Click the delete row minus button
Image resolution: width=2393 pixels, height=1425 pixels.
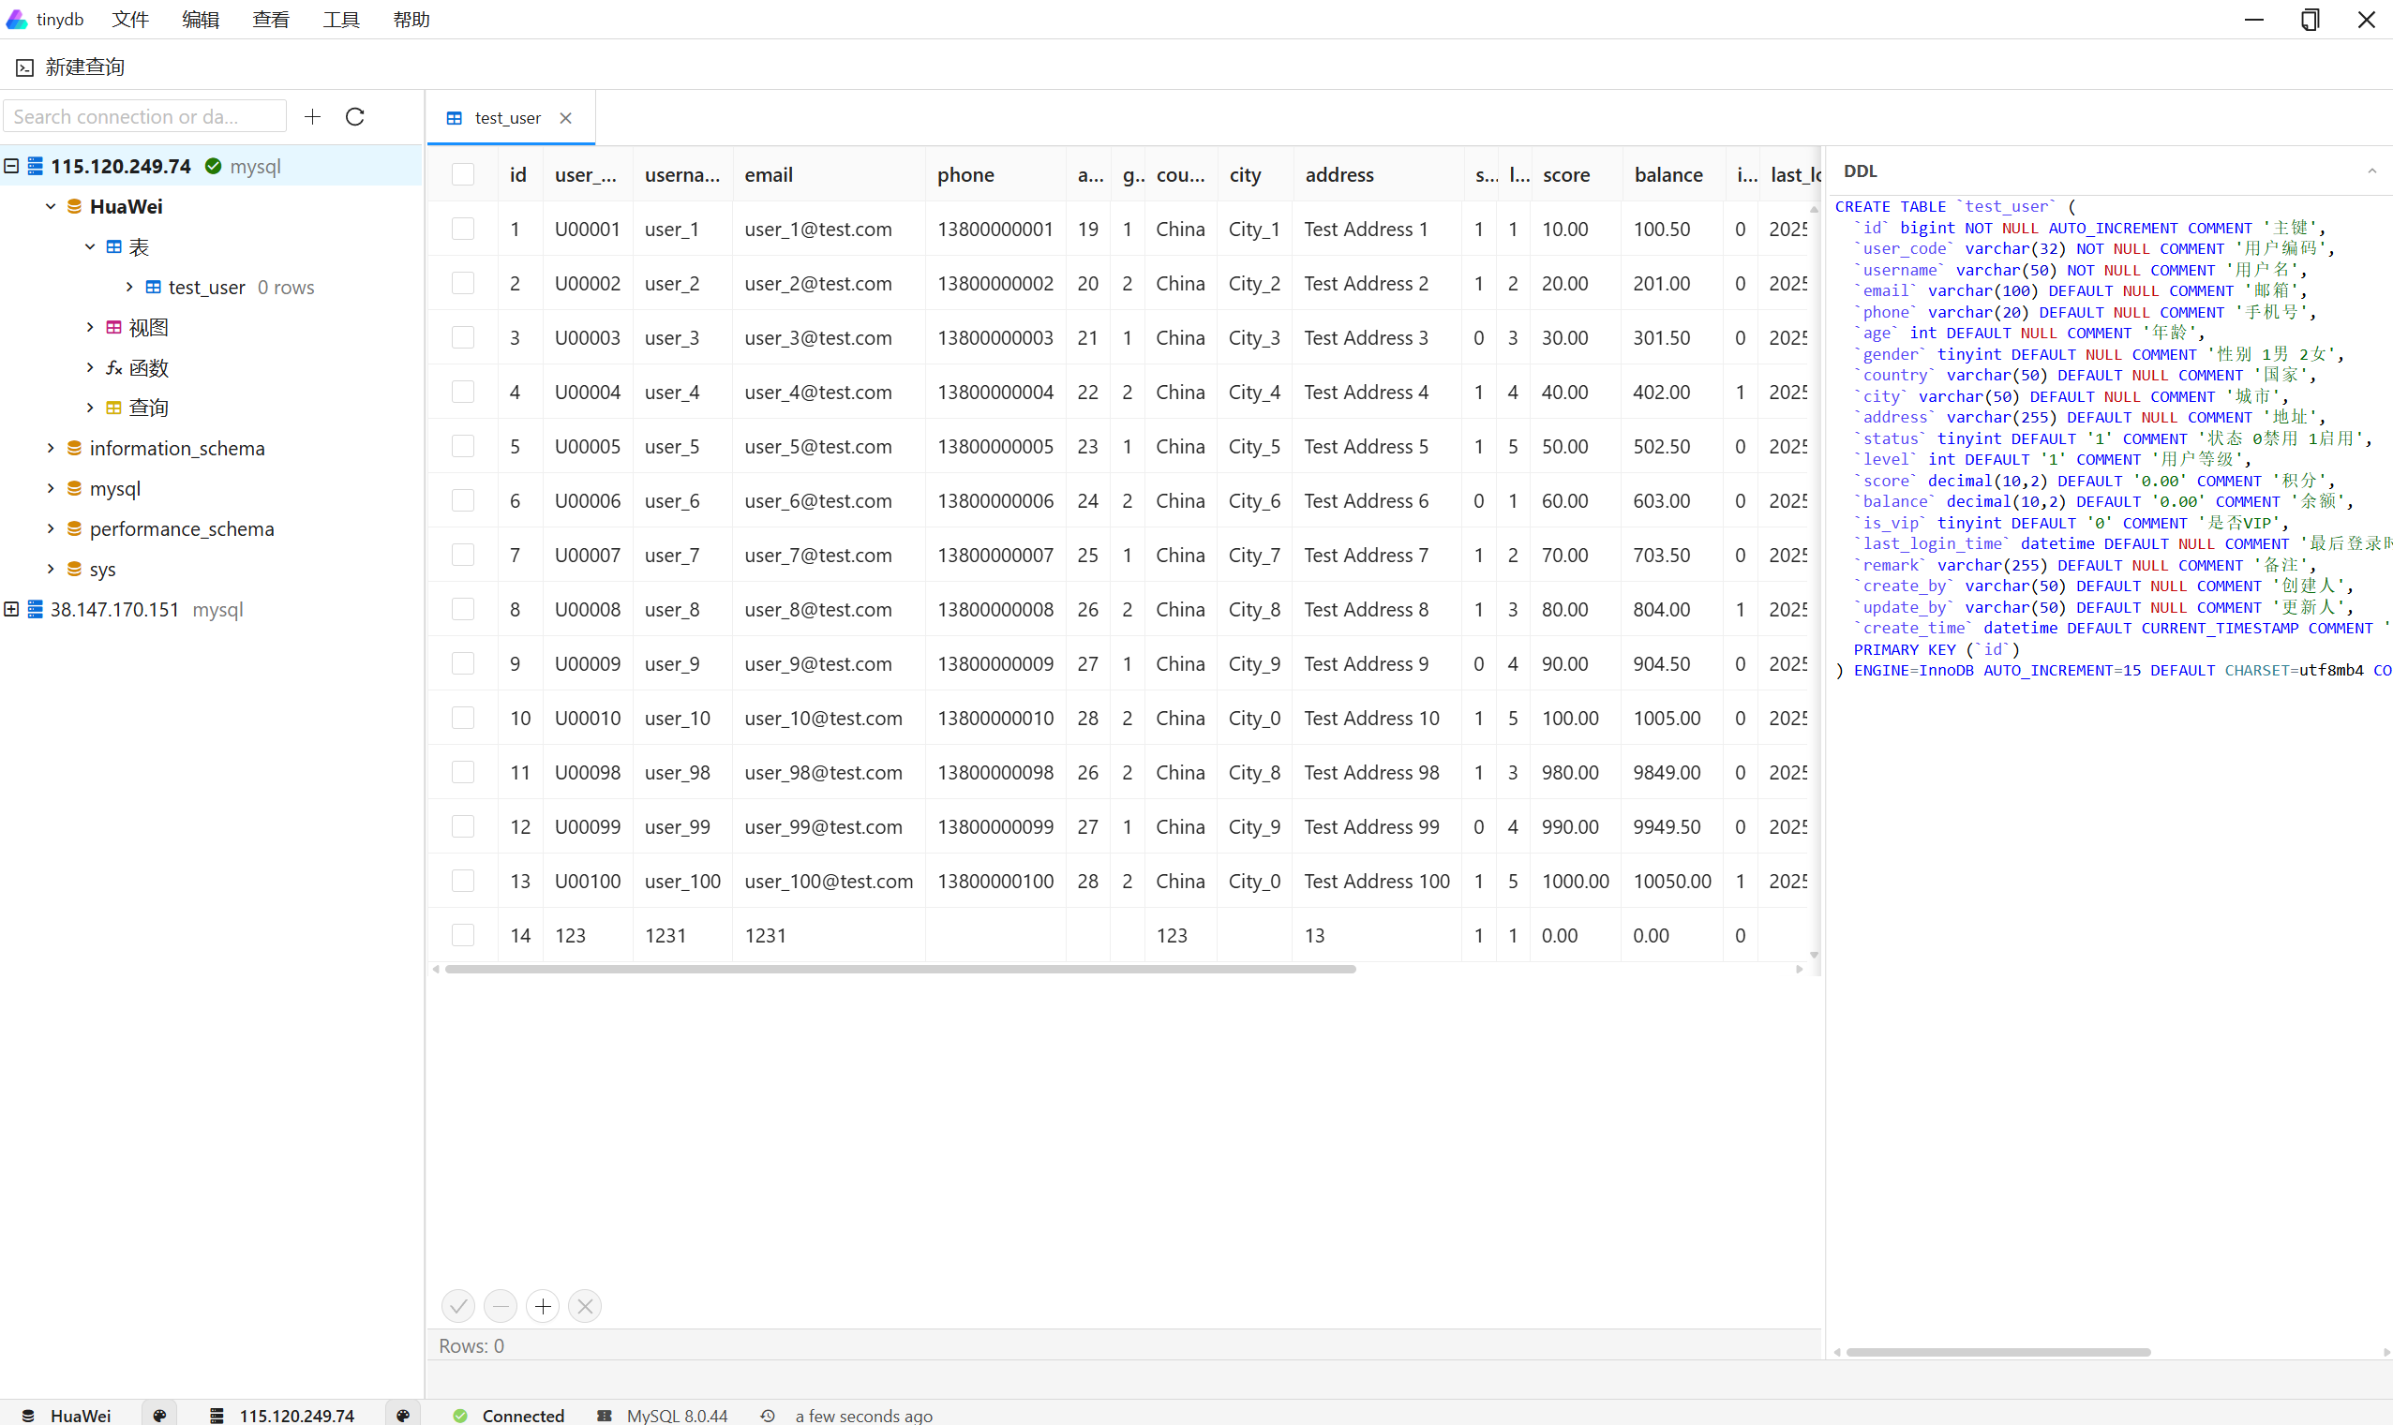(501, 1306)
